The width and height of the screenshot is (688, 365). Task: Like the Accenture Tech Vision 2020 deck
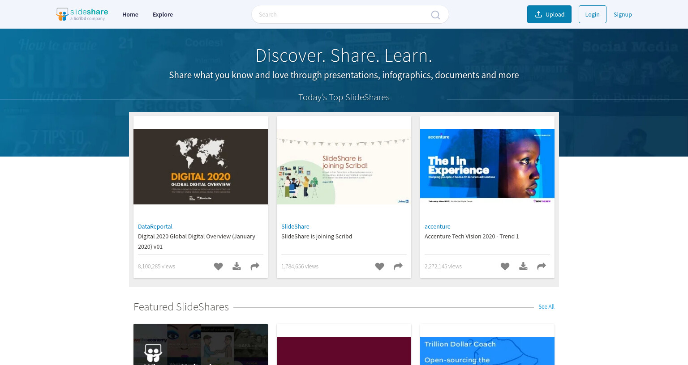pyautogui.click(x=505, y=267)
